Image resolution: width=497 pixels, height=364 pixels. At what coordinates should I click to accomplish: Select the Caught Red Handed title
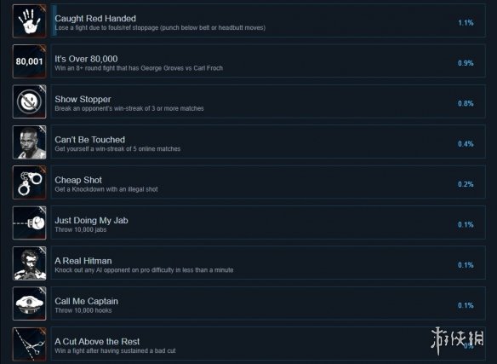pyautogui.click(x=95, y=19)
